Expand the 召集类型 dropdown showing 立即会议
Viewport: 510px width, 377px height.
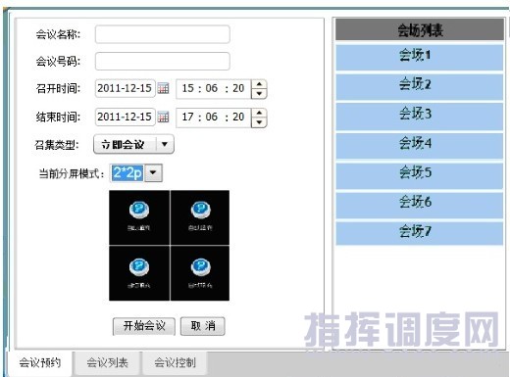[133, 144]
